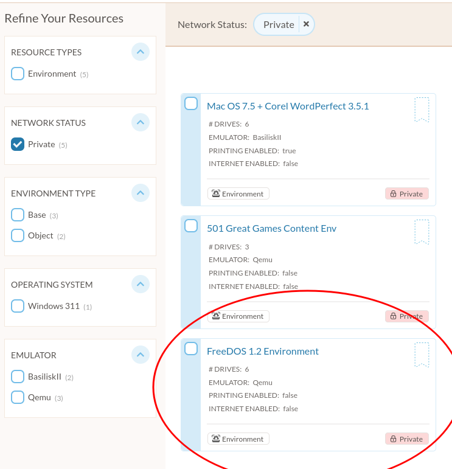This screenshot has height=469, width=452.
Task: Click the Environment tag on 501 Great Games card
Action: click(x=238, y=316)
